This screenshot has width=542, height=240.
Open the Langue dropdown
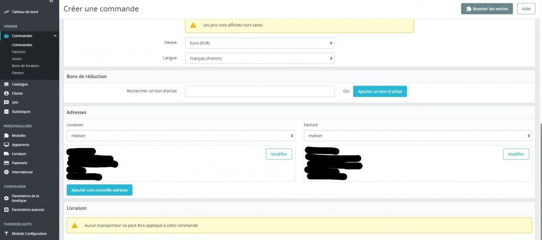[x=260, y=59]
